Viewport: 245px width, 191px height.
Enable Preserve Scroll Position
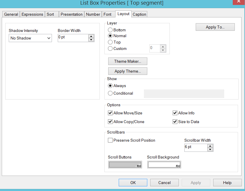tap(110, 140)
